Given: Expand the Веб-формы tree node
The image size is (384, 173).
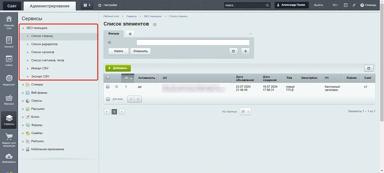Looking at the screenshot, I should (x=23, y=93).
